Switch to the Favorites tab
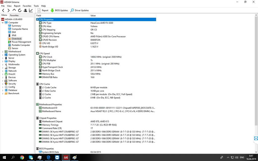 [14, 15]
